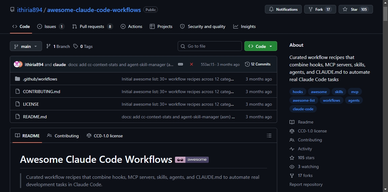Screen dimensions: 388x192
Task: Click the file icon beside LICENSE
Action: [17, 104]
